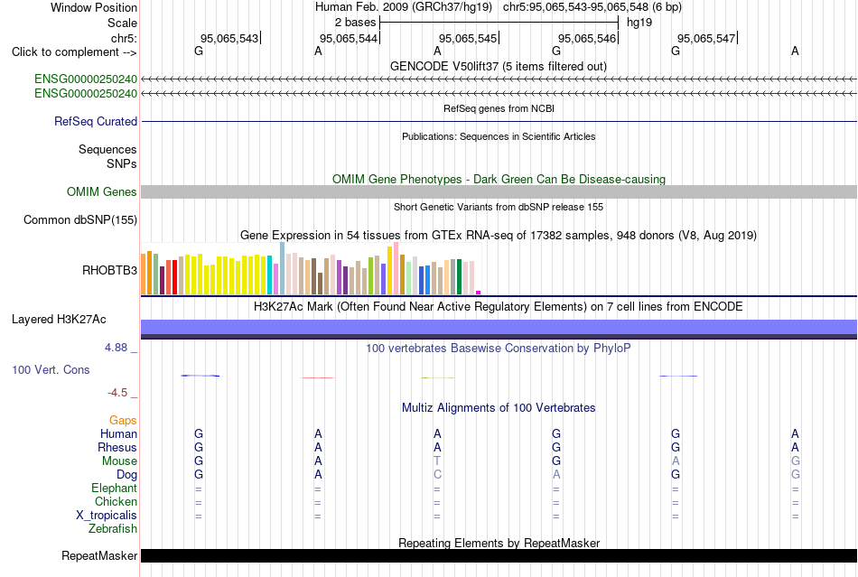Click the olive PhyloP conservation mark
This screenshot has height=577, width=858.
point(437,377)
